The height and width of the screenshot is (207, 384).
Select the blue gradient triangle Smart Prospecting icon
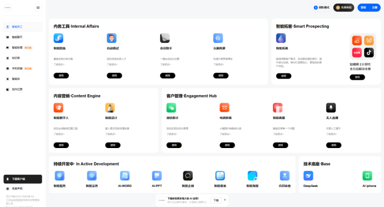point(281,38)
